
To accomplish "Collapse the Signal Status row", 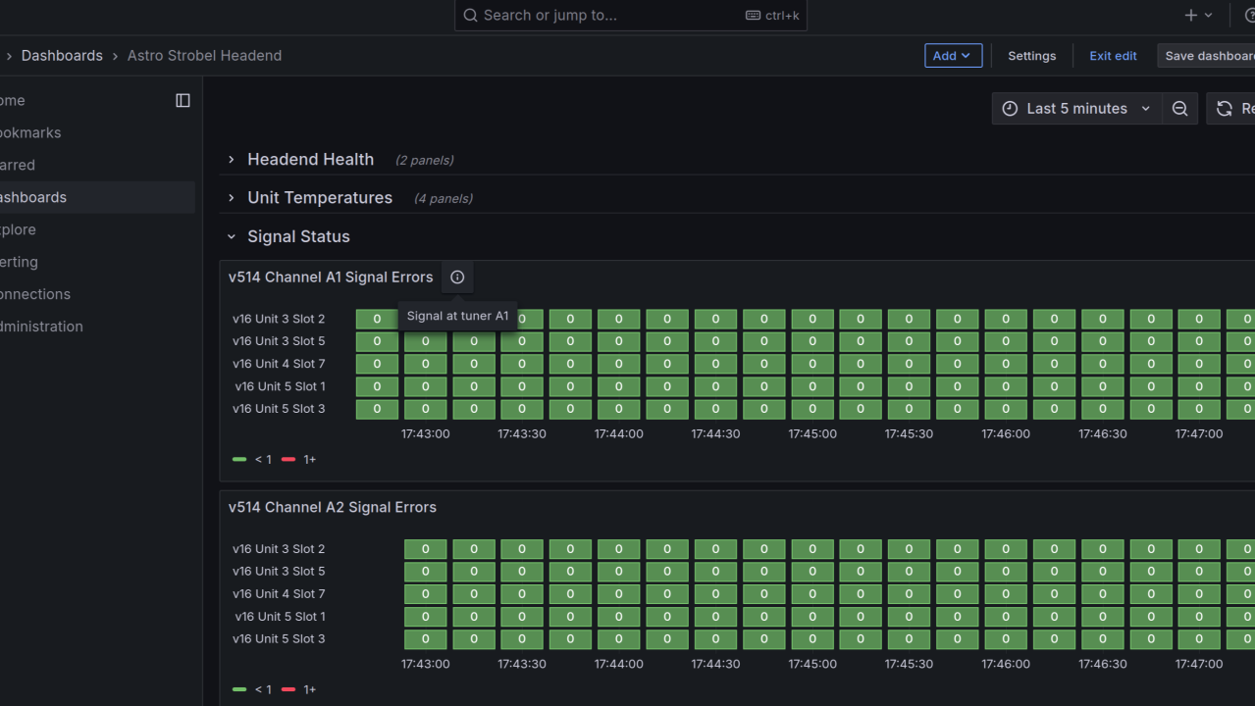I will (232, 236).
